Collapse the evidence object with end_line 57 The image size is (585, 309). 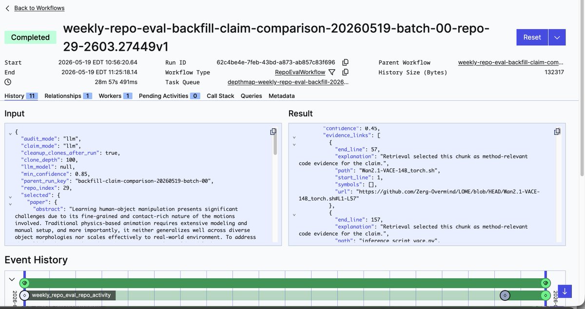pyautogui.click(x=294, y=144)
